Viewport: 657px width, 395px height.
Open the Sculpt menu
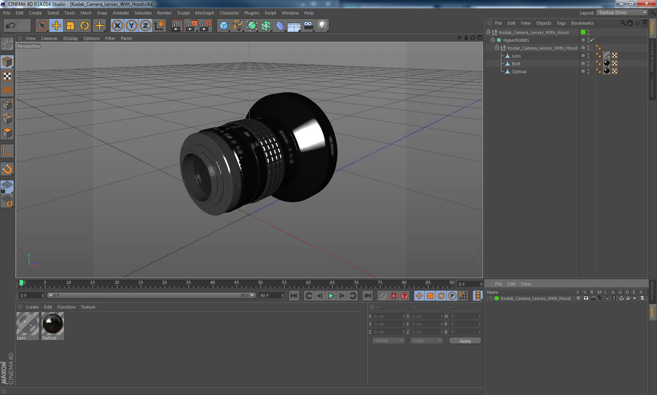click(183, 13)
